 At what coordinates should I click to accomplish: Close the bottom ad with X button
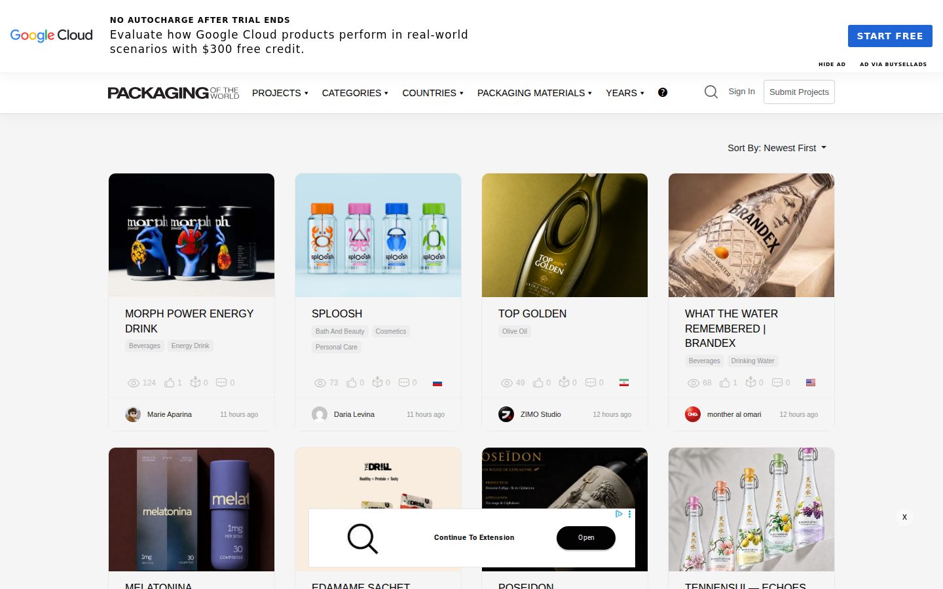(904, 517)
